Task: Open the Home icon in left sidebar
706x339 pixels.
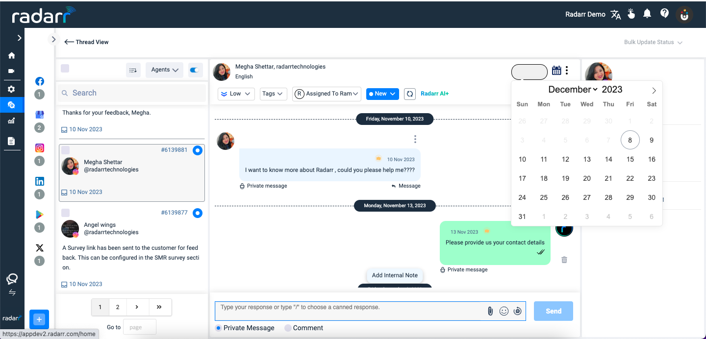Action: point(11,56)
